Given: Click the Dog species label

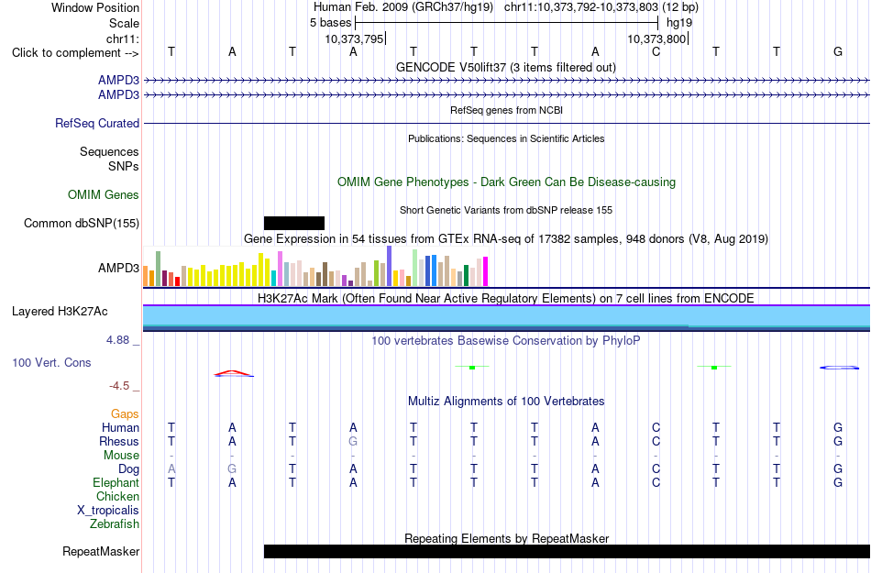Looking at the screenshot, I should click(129, 469).
